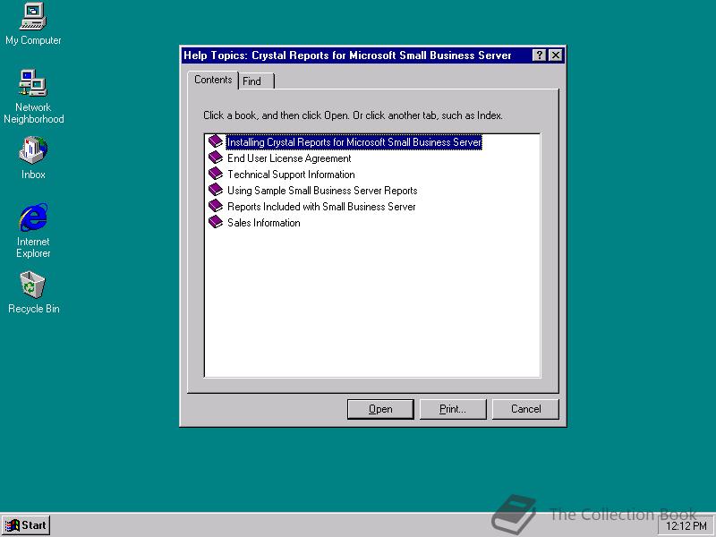Click the book icon beside Installing Crystal Reports

tap(216, 141)
